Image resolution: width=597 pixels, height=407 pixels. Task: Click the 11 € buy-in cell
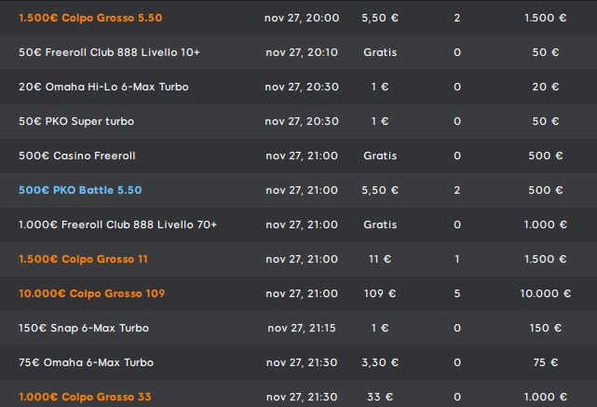pyautogui.click(x=380, y=259)
